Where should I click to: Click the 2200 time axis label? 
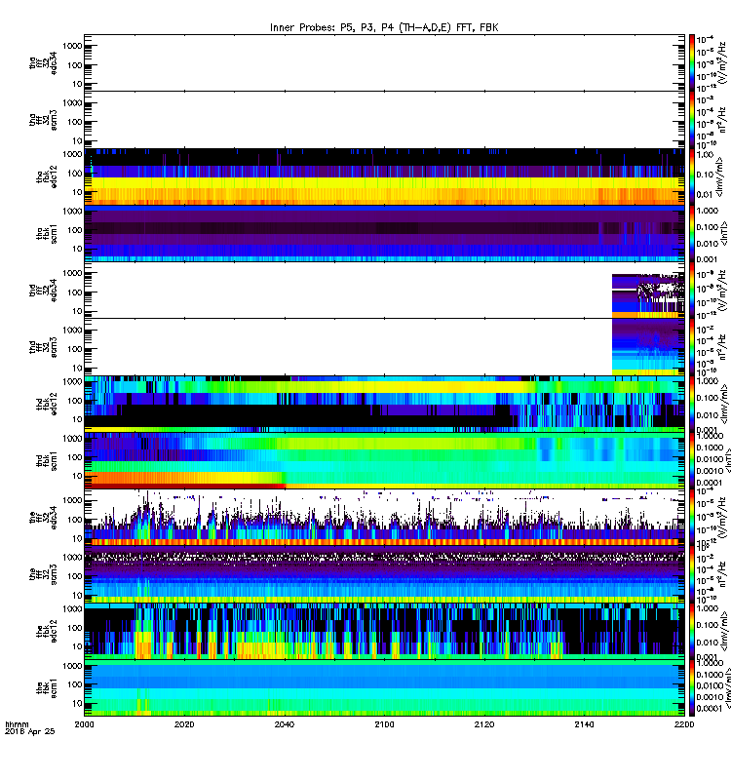click(x=684, y=724)
